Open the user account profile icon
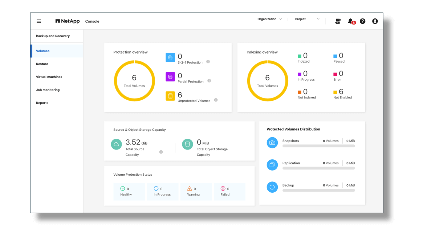 tap(375, 21)
